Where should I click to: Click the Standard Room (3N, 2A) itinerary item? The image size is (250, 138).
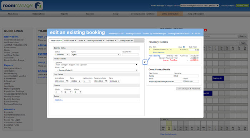point(162,50)
